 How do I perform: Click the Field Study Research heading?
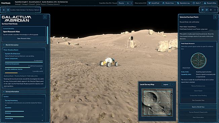pos(188,43)
